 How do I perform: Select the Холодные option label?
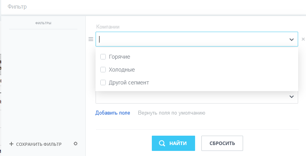point(122,70)
